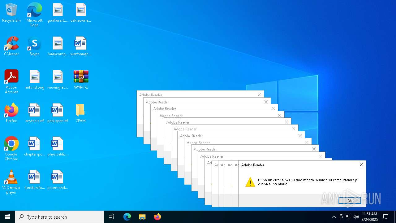Close the rearmost Adobe Reader dialog

click(259, 95)
